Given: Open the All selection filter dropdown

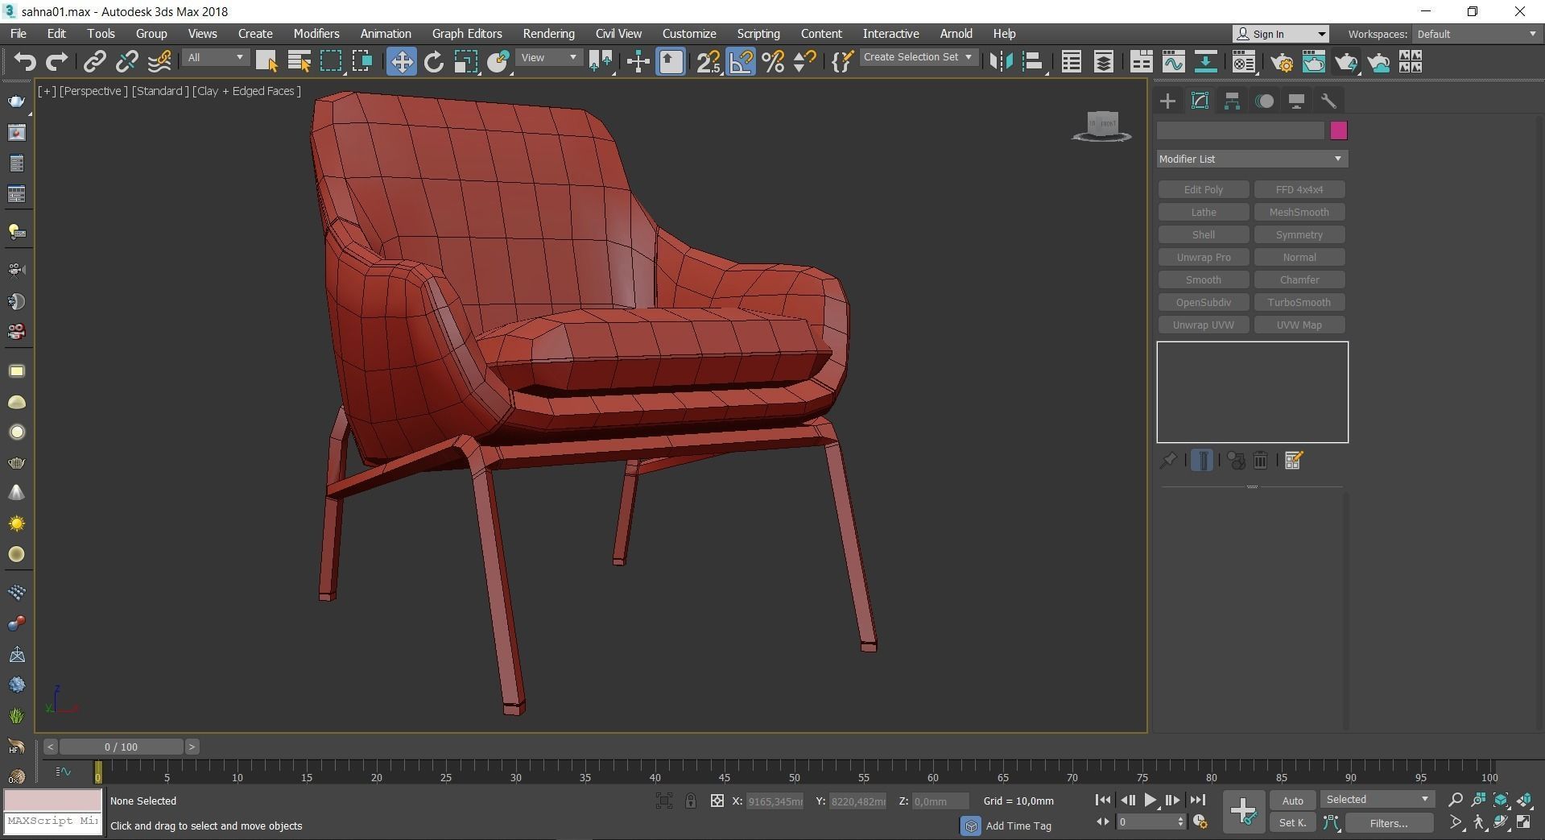Looking at the screenshot, I should 215,58.
